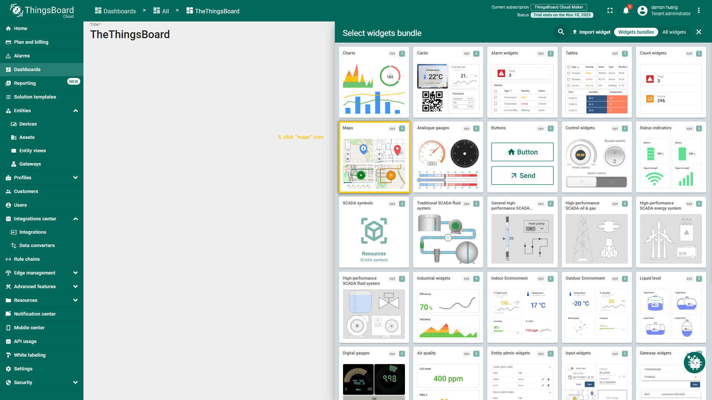The image size is (712, 400).
Task: Open the search widgets magnifier icon
Action: point(561,32)
